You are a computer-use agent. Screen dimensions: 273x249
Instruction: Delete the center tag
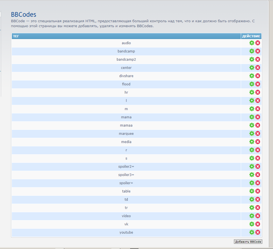click(258, 68)
